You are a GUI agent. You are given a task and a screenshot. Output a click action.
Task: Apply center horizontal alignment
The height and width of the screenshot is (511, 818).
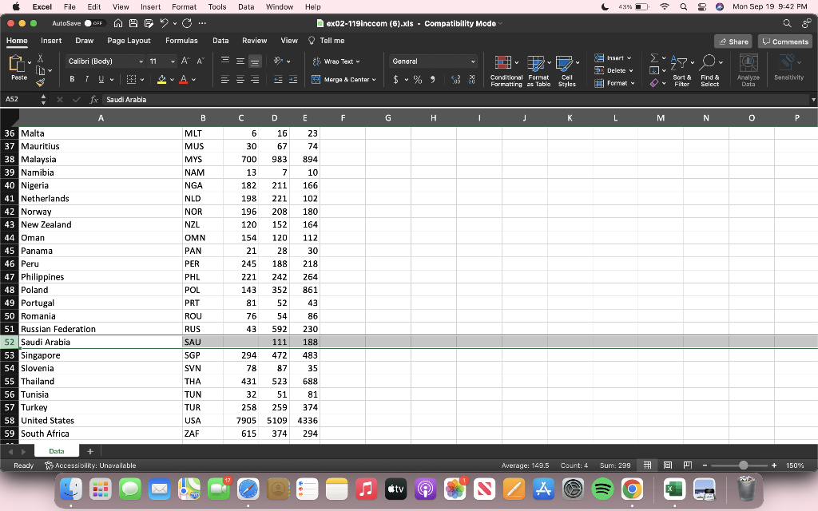(x=240, y=80)
